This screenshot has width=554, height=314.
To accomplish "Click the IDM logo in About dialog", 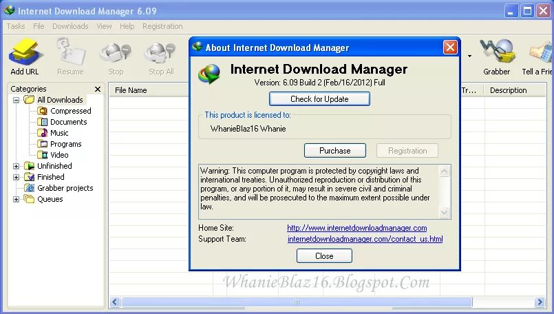I will [x=209, y=74].
